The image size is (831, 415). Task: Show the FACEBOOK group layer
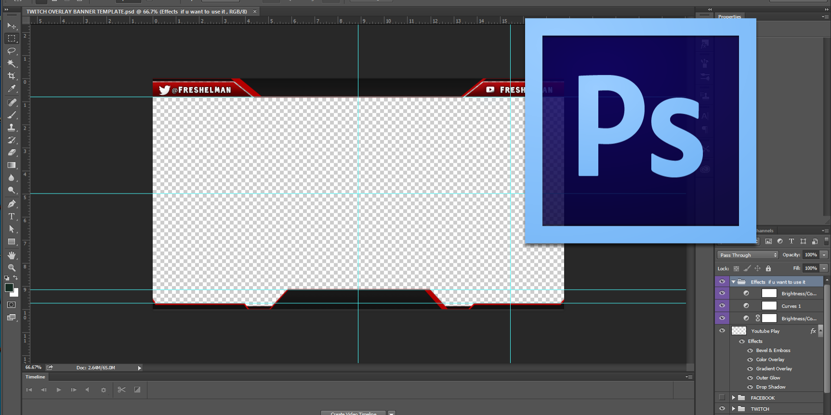[722, 397]
